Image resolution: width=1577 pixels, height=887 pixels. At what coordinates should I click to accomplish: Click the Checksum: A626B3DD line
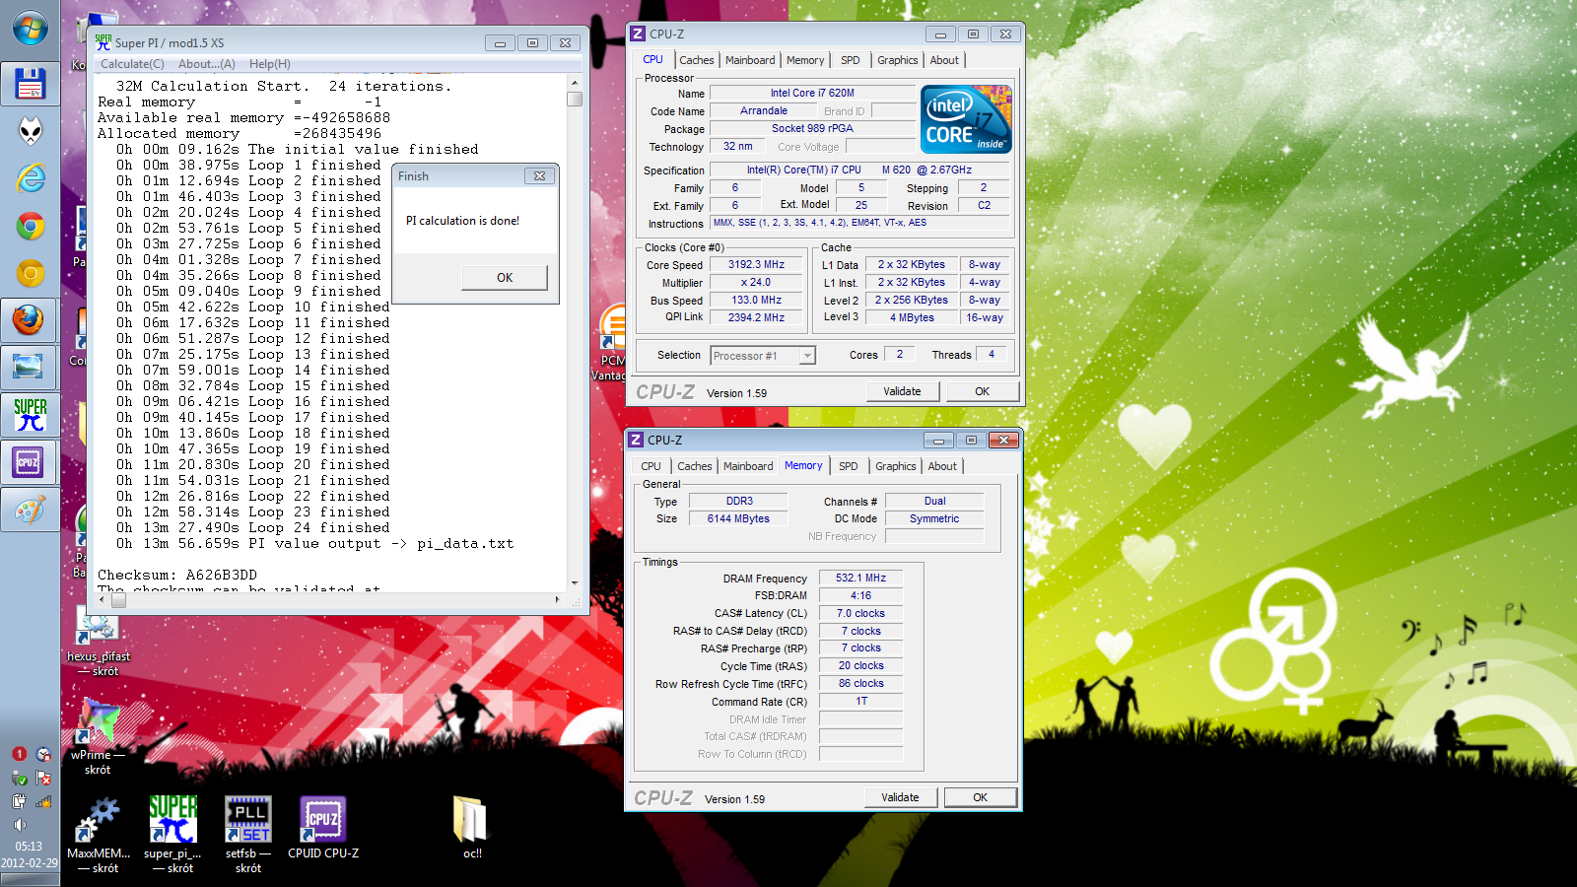(x=177, y=575)
